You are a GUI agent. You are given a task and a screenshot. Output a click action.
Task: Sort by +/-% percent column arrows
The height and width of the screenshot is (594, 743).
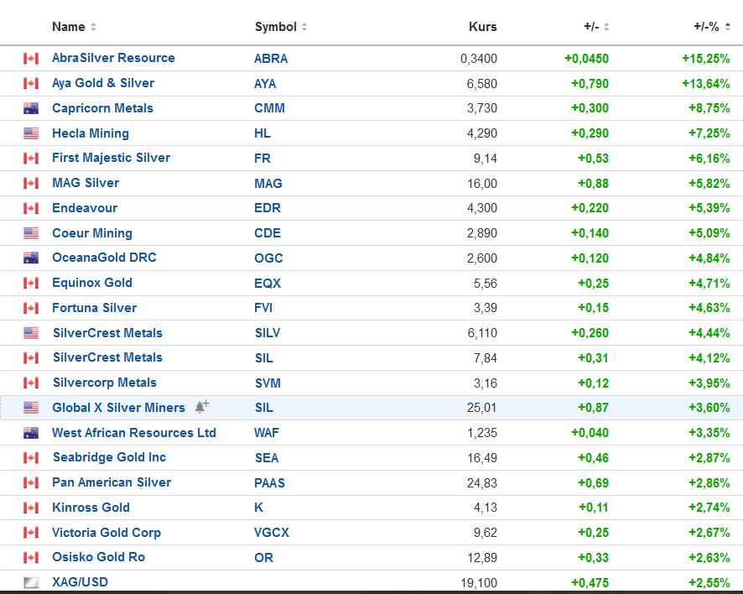[x=728, y=27]
